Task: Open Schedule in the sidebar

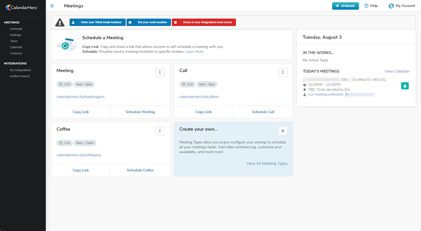Action: pos(16,29)
